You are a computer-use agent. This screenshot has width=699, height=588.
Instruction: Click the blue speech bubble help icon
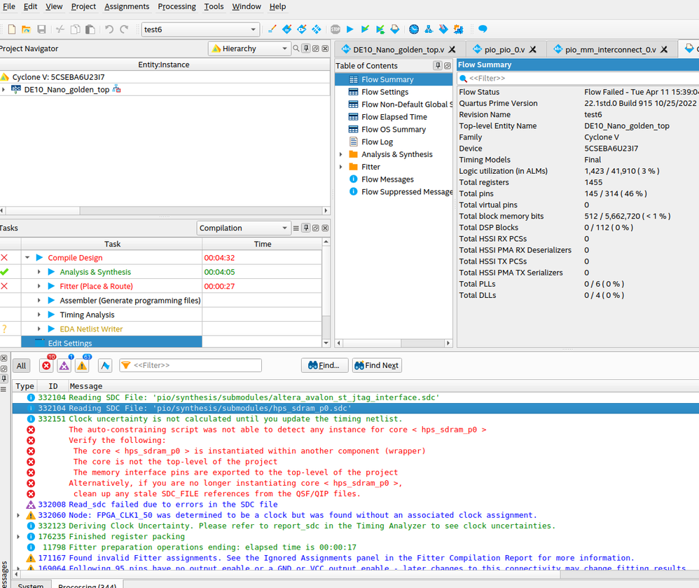click(x=483, y=29)
